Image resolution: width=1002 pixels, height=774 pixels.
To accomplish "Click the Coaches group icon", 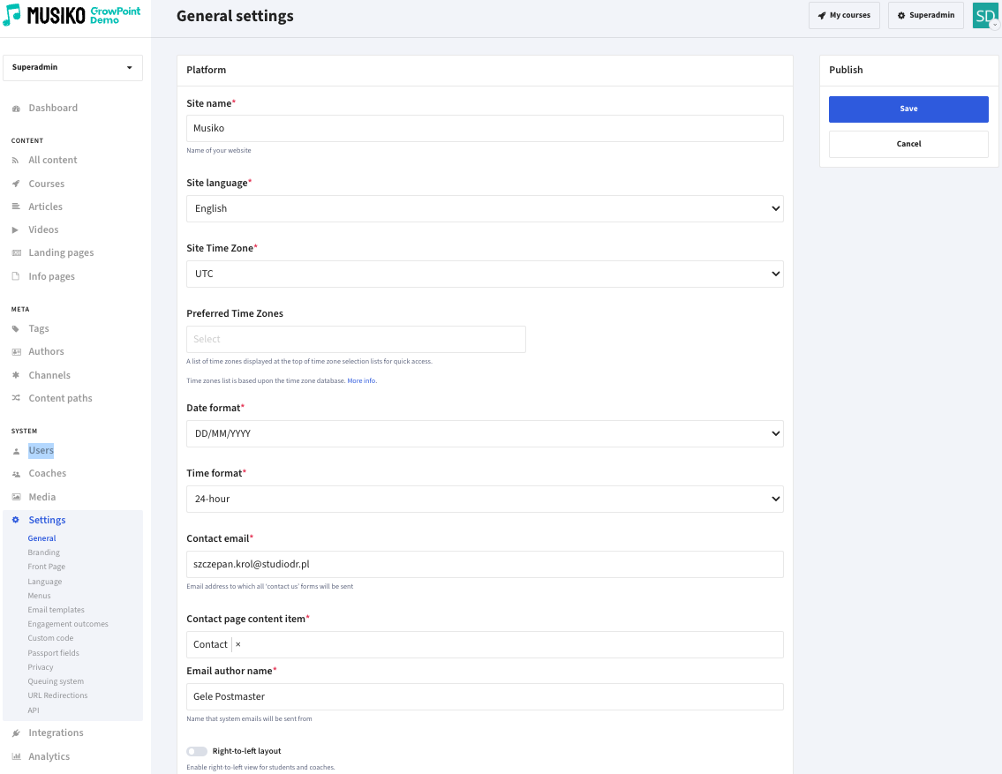I will (x=16, y=474).
